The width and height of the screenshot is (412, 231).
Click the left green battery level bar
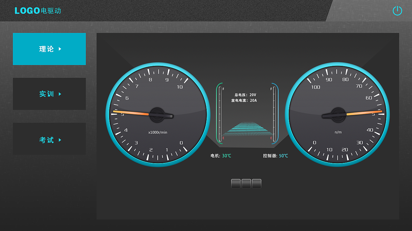click(x=220, y=113)
